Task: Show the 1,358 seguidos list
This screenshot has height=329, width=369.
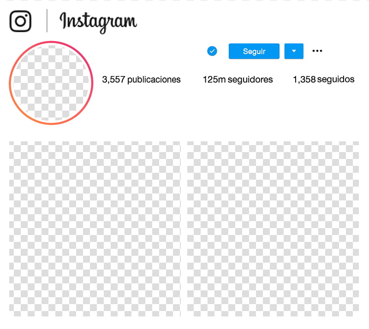Action: (x=324, y=80)
